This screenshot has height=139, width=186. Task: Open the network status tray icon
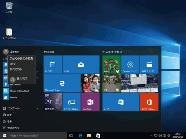point(156,135)
